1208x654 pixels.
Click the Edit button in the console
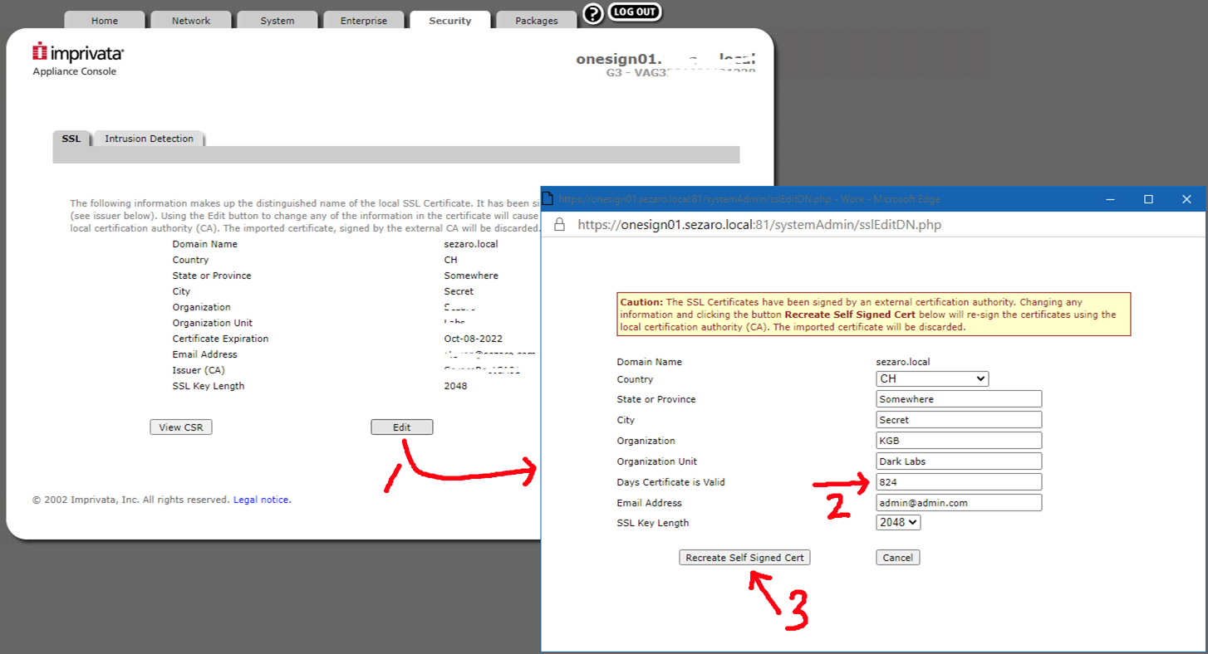[402, 427]
